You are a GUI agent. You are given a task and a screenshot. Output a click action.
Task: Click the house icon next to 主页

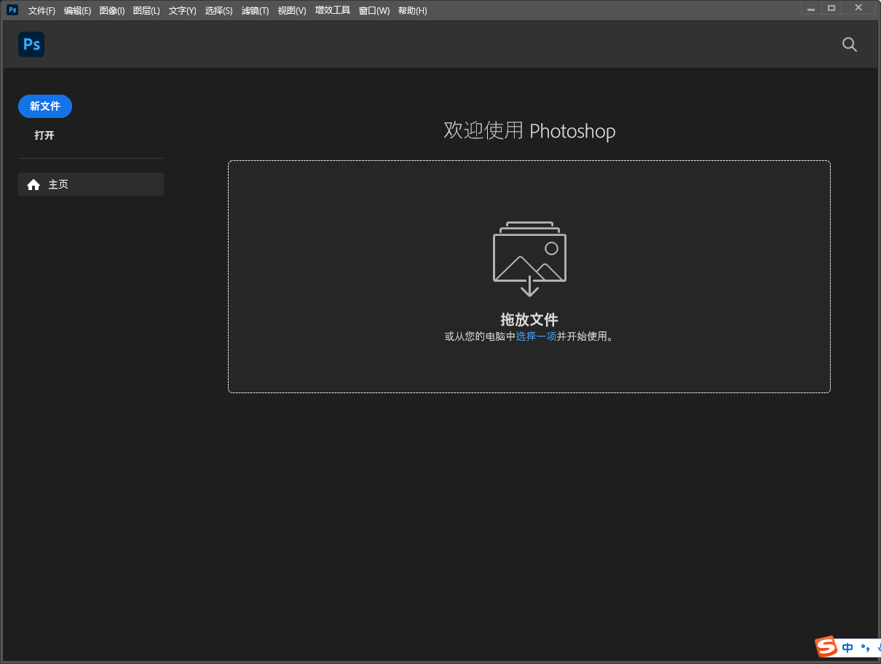33,184
